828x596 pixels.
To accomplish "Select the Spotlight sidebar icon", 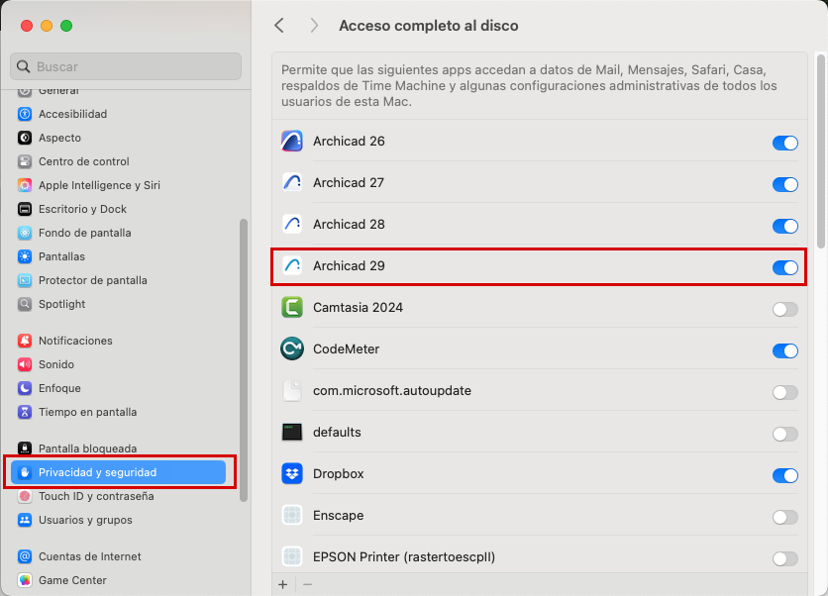I will [x=24, y=304].
